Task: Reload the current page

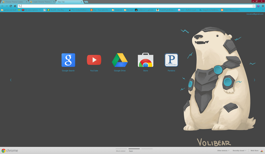Action: point(11,6)
